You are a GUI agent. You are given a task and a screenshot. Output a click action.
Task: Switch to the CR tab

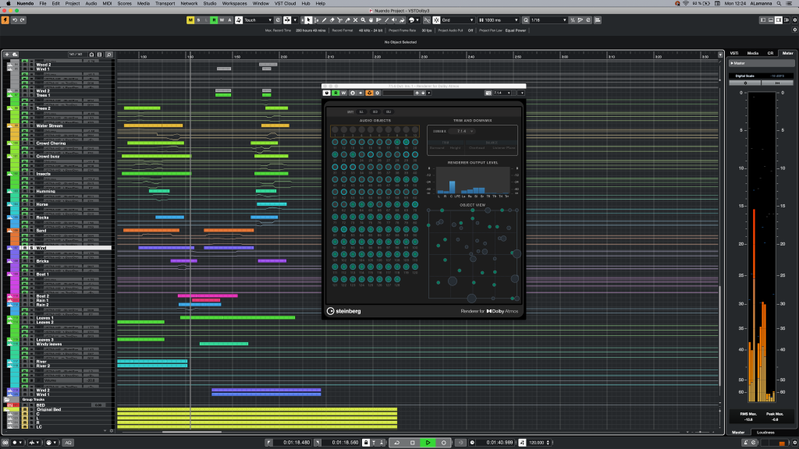click(770, 53)
